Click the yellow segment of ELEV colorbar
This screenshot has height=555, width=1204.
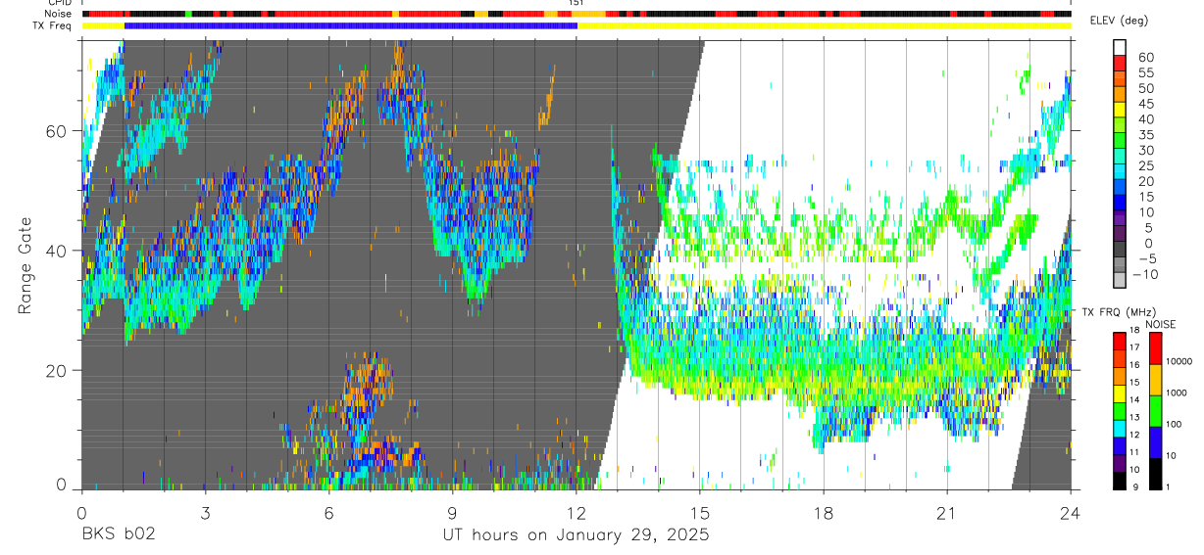[x=1120, y=111]
